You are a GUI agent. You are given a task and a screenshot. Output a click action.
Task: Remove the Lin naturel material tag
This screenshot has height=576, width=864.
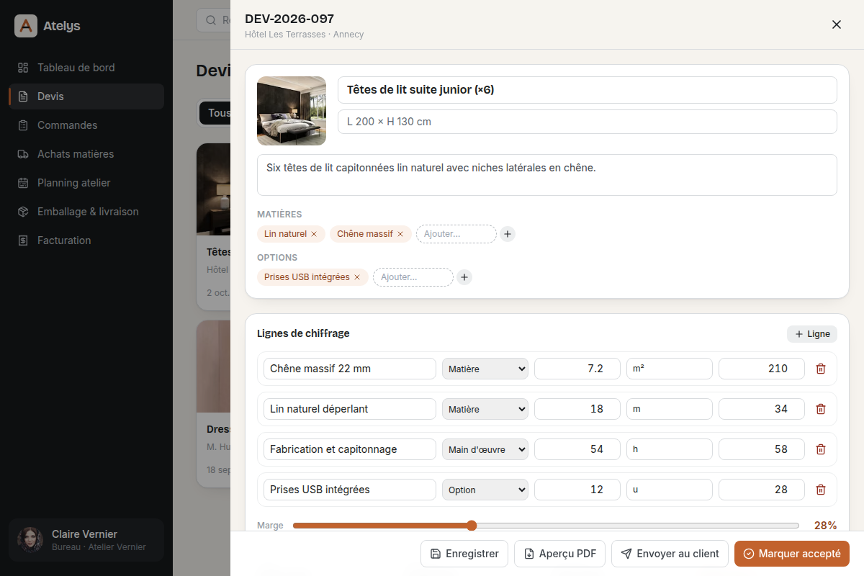coord(314,234)
